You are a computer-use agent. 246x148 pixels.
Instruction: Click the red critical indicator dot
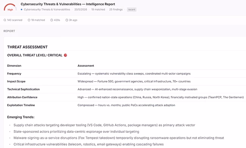tap(65, 55)
